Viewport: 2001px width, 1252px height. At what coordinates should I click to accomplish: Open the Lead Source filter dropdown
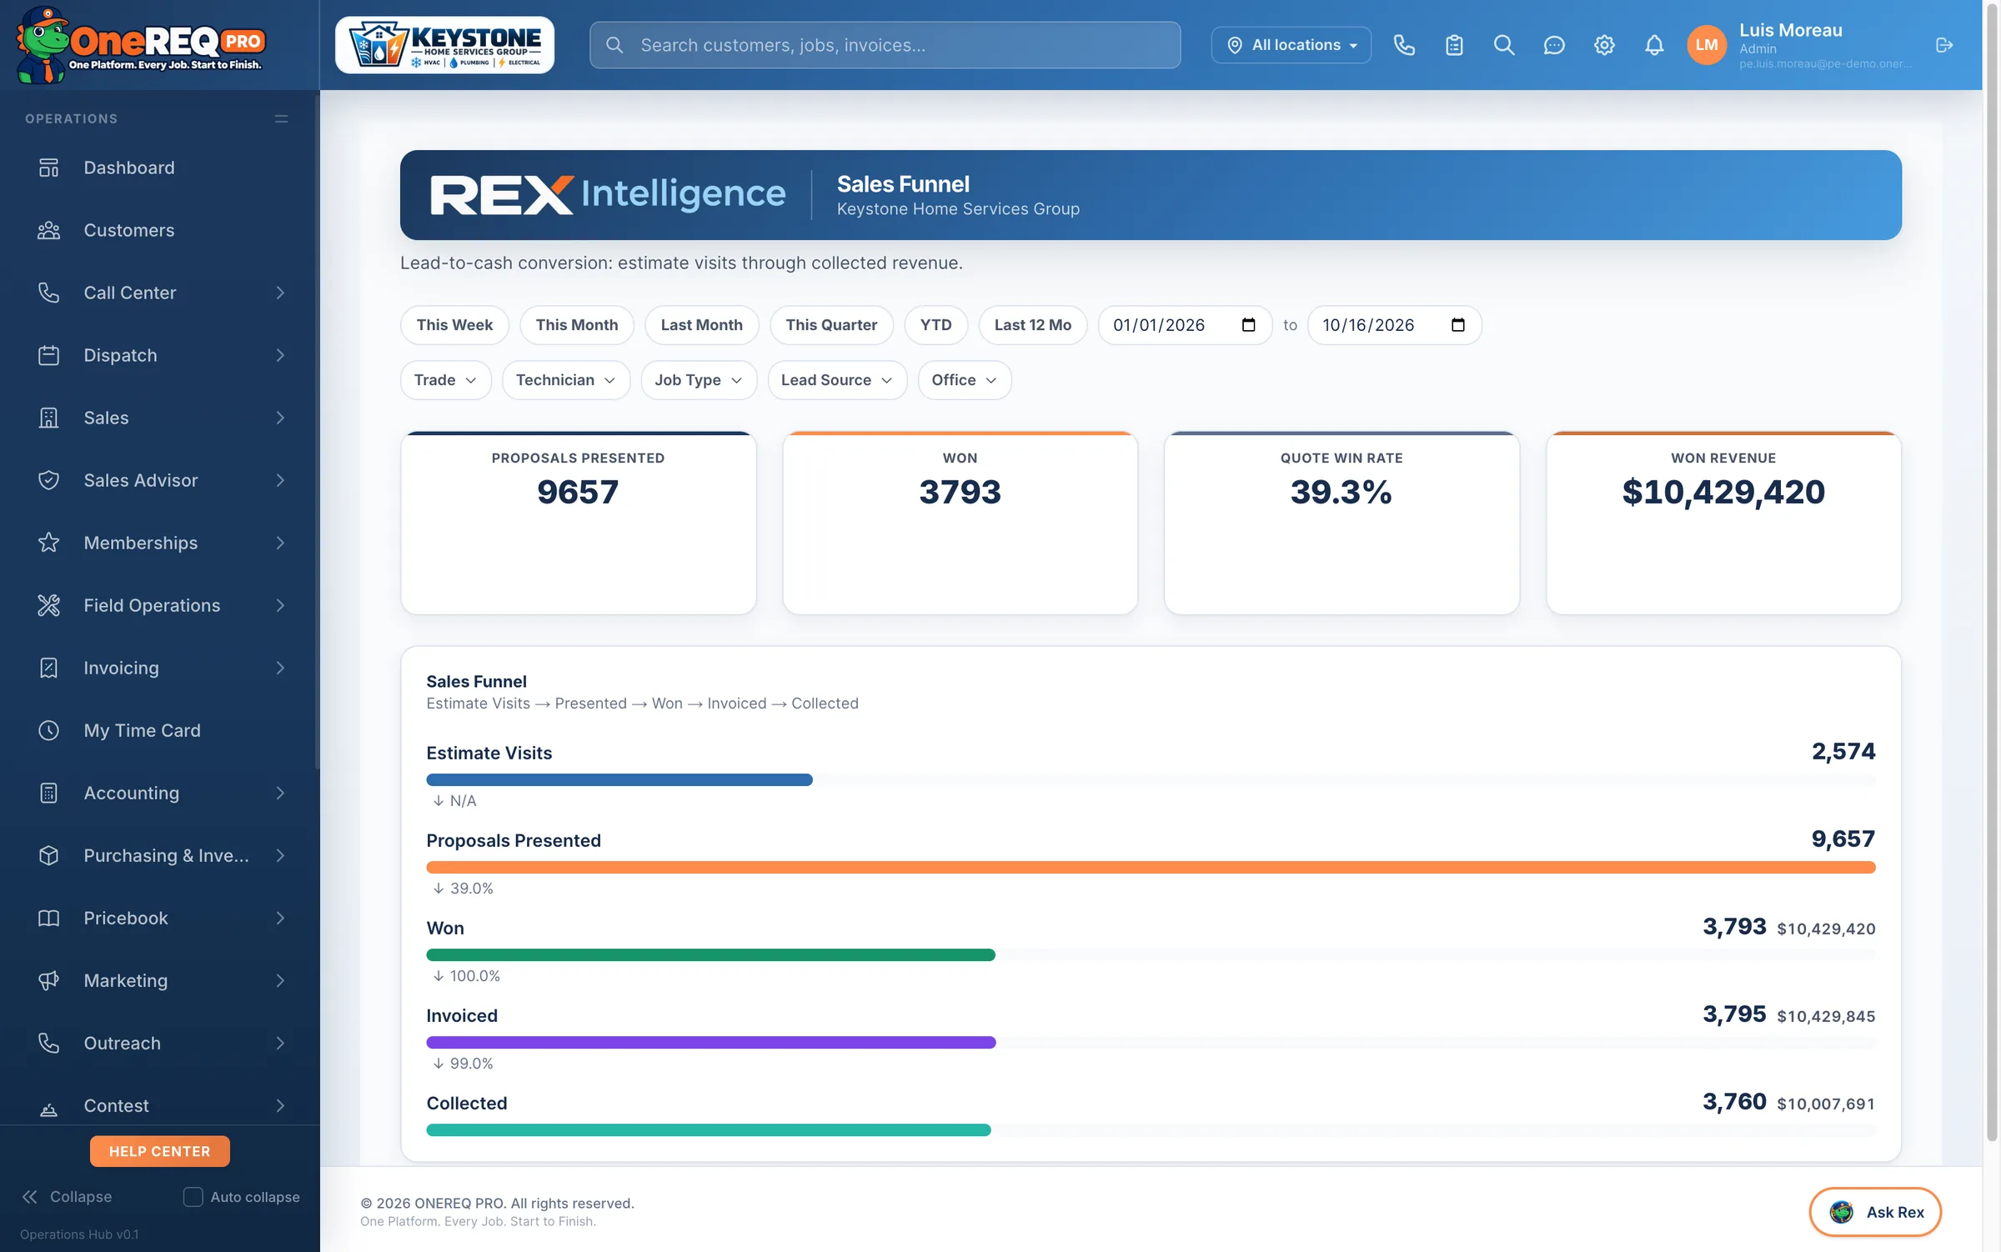click(836, 380)
